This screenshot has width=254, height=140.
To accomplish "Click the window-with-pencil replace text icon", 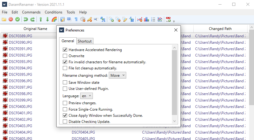I will (x=63, y=20).
